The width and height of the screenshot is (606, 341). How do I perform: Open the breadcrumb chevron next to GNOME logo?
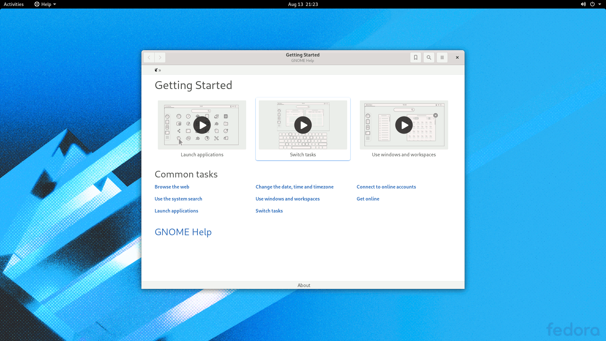[160, 70]
